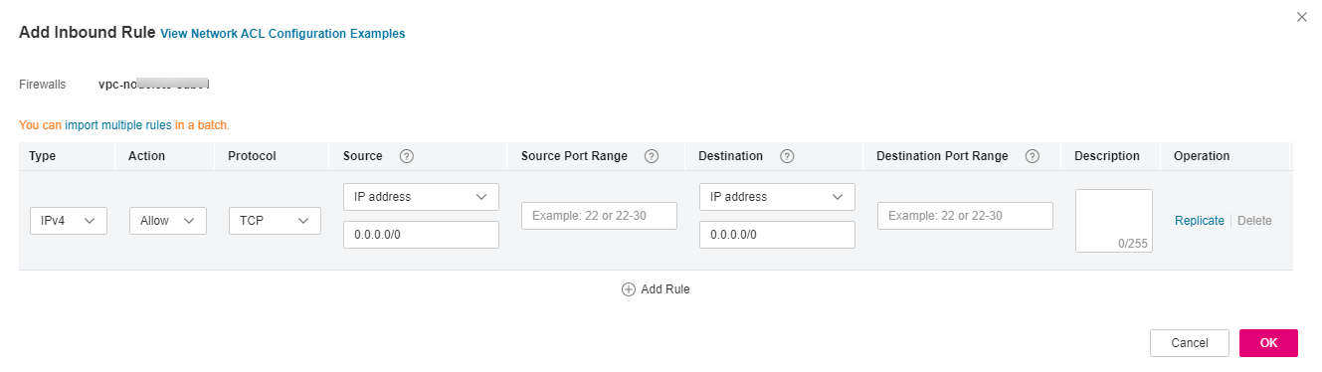Image resolution: width=1322 pixels, height=372 pixels.
Task: Click the Source 0.0.0.0/0 address field
Action: click(421, 235)
